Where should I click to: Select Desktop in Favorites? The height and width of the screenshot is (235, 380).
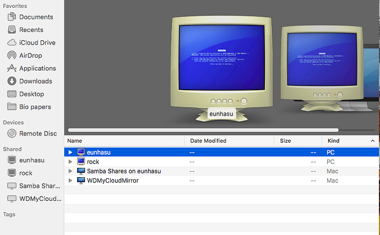(x=26, y=94)
